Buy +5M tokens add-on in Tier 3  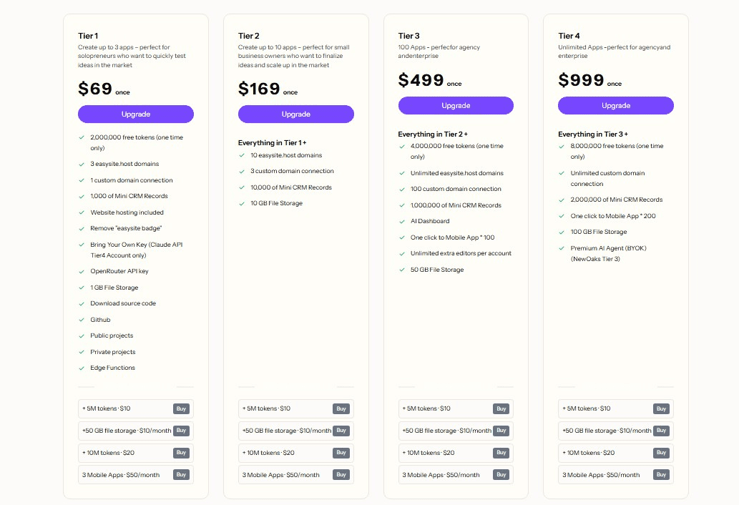coord(501,409)
